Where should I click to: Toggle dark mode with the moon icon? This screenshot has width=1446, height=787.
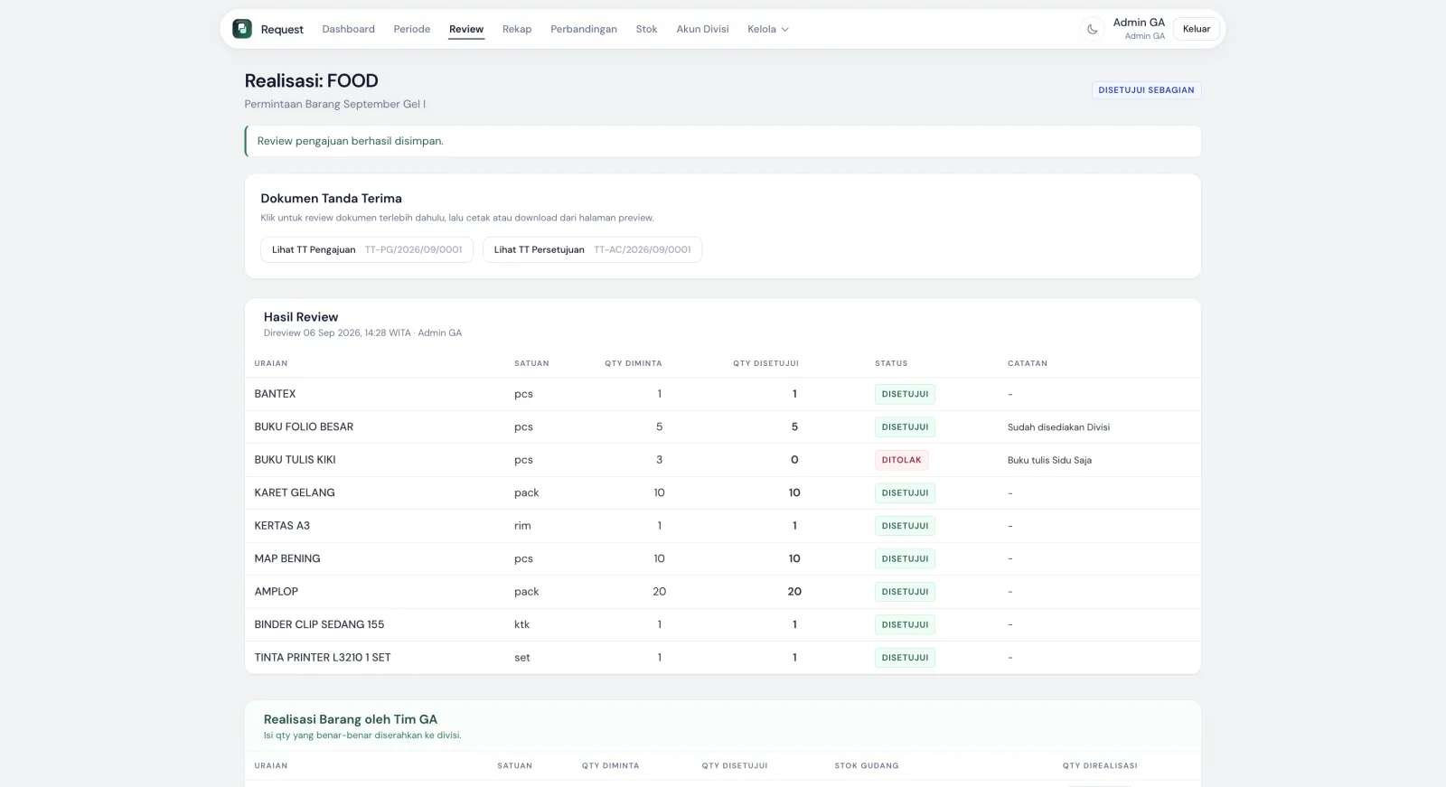[1093, 29]
